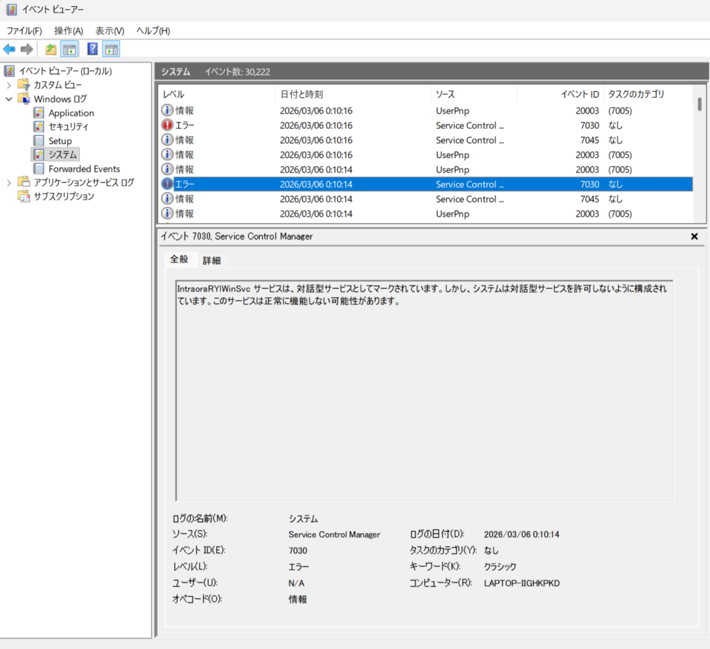The image size is (710, 649).
Task: Open the Setup log node
Action: click(x=60, y=141)
